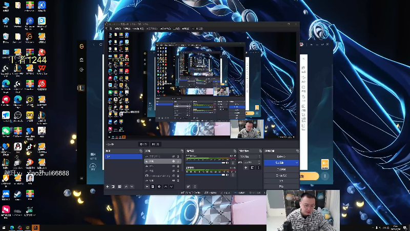
Task: Adjust the transition duration stepper arrows
Action: pos(259,162)
